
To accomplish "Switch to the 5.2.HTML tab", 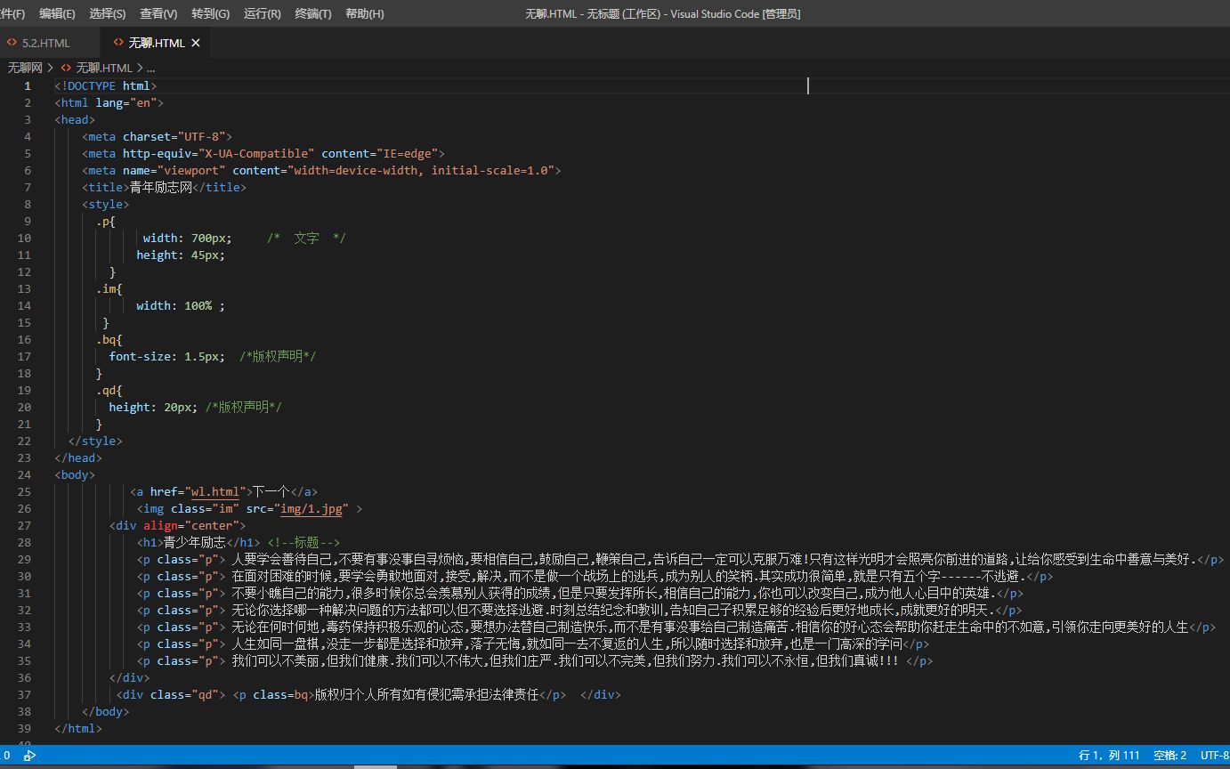I will pyautogui.click(x=46, y=43).
